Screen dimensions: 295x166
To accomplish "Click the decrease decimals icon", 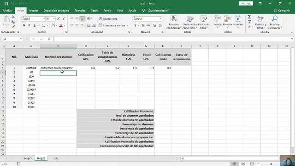I will click(x=160, y=25).
